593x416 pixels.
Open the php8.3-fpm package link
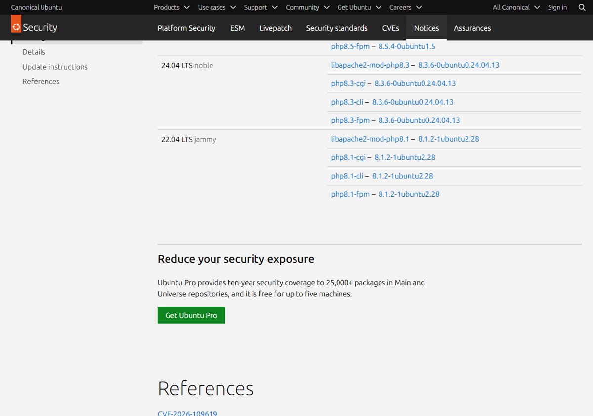pyautogui.click(x=350, y=120)
